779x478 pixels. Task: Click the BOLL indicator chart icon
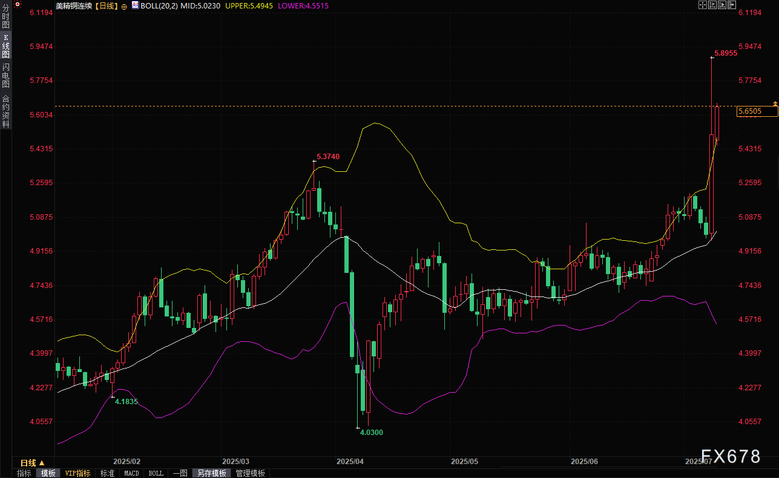click(x=135, y=5)
